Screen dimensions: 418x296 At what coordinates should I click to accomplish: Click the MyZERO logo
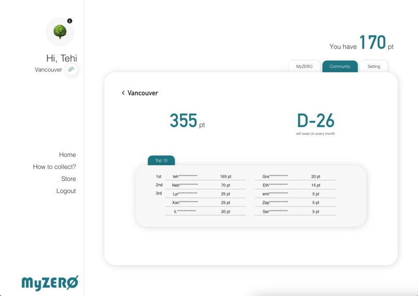click(50, 283)
